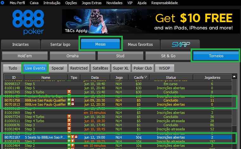This screenshot has height=149, width=241.
Task: Open the Jogos Extras menu
Action: [92, 3]
